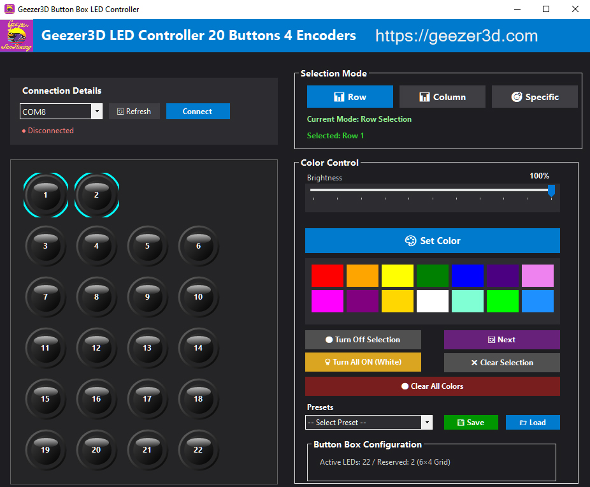
Task: Enable Specific selection mode
Action: tap(535, 97)
